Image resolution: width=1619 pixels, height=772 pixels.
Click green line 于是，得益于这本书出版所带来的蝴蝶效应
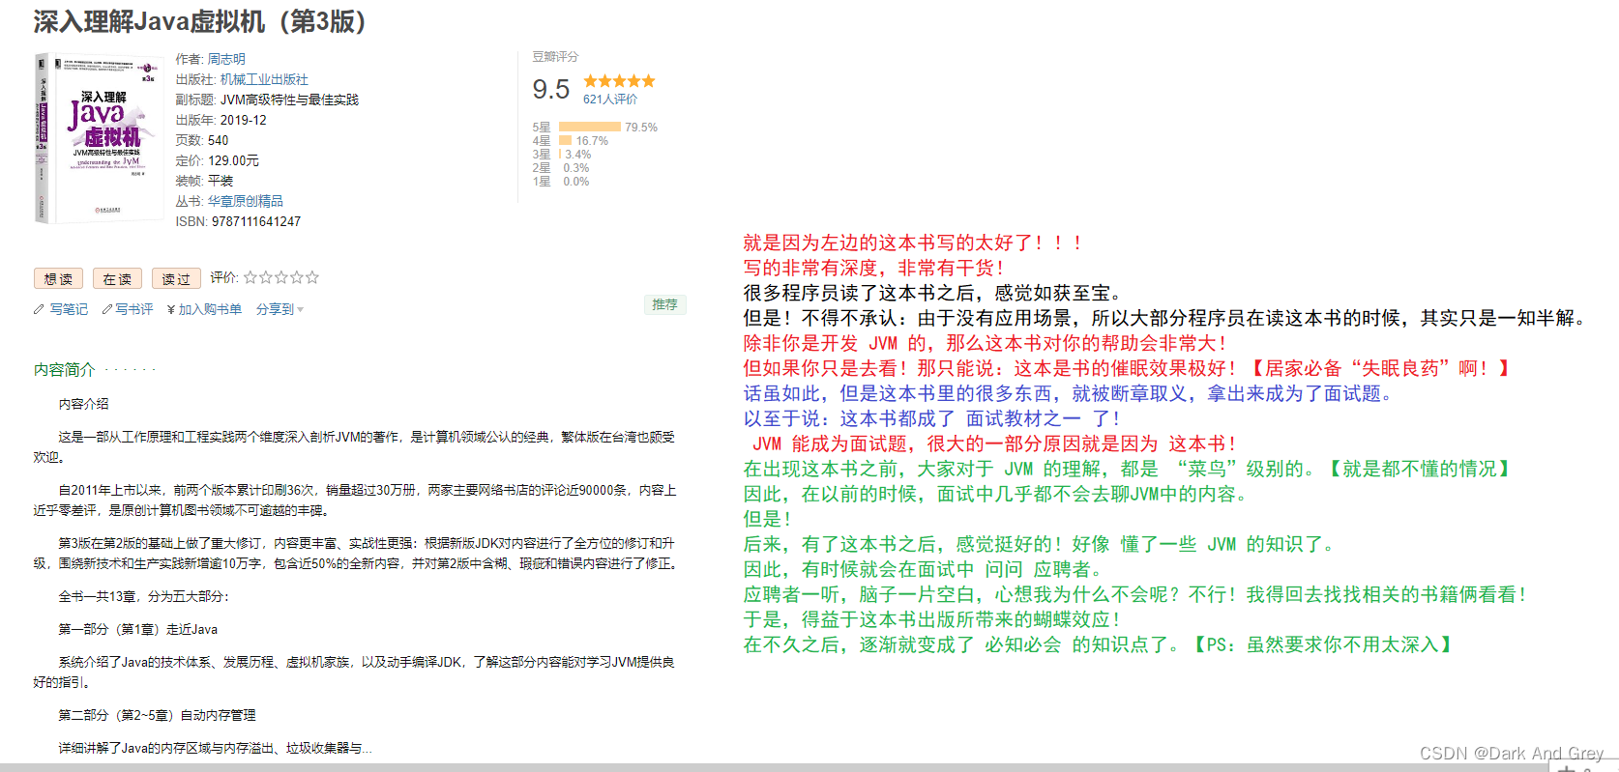pos(931,619)
